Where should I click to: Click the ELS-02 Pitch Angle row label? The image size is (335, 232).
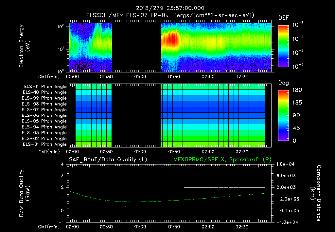(x=44, y=139)
